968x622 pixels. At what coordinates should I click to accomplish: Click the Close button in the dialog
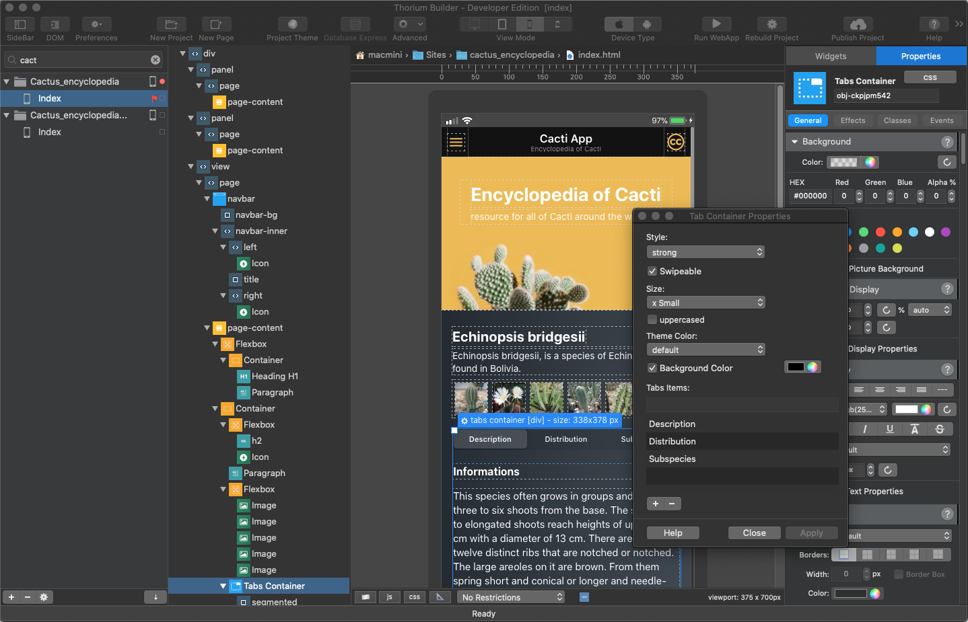pos(754,533)
